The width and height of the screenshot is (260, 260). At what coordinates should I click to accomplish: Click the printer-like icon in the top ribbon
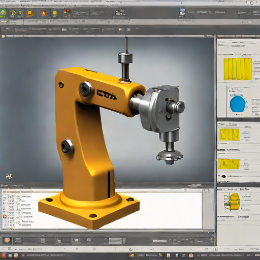120,12
